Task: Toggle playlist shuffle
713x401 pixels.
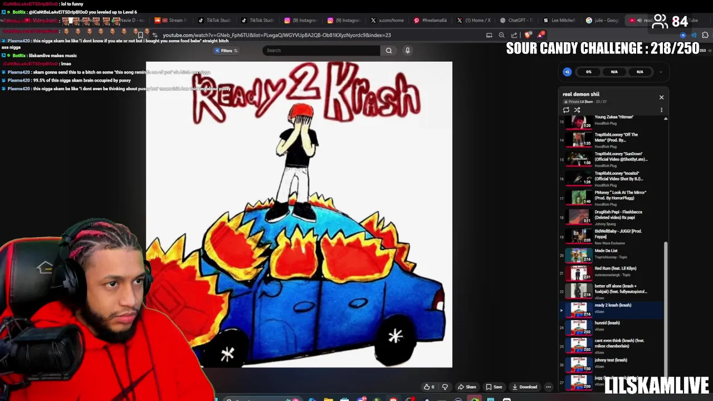Action: point(577,110)
